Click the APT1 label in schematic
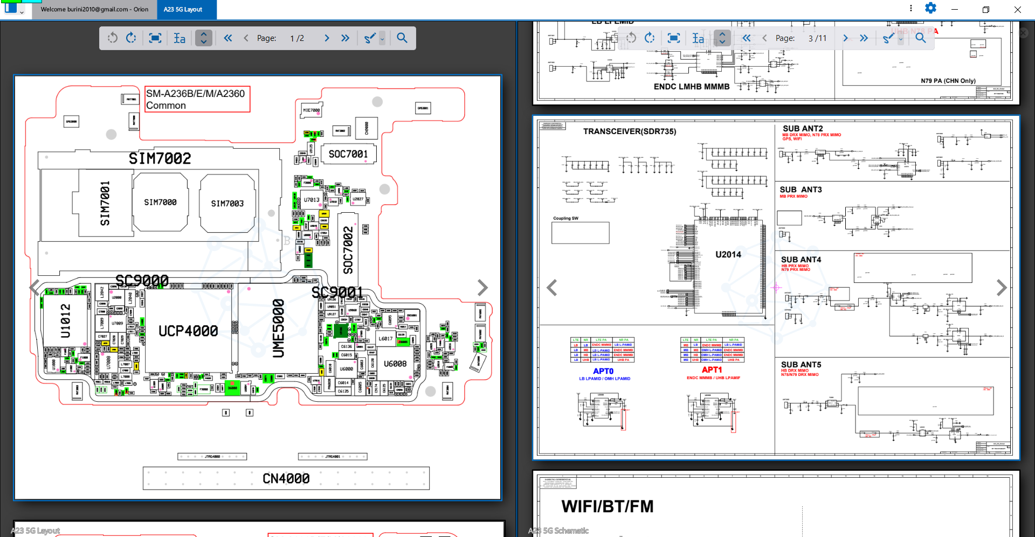This screenshot has height=537, width=1035. [x=712, y=370]
